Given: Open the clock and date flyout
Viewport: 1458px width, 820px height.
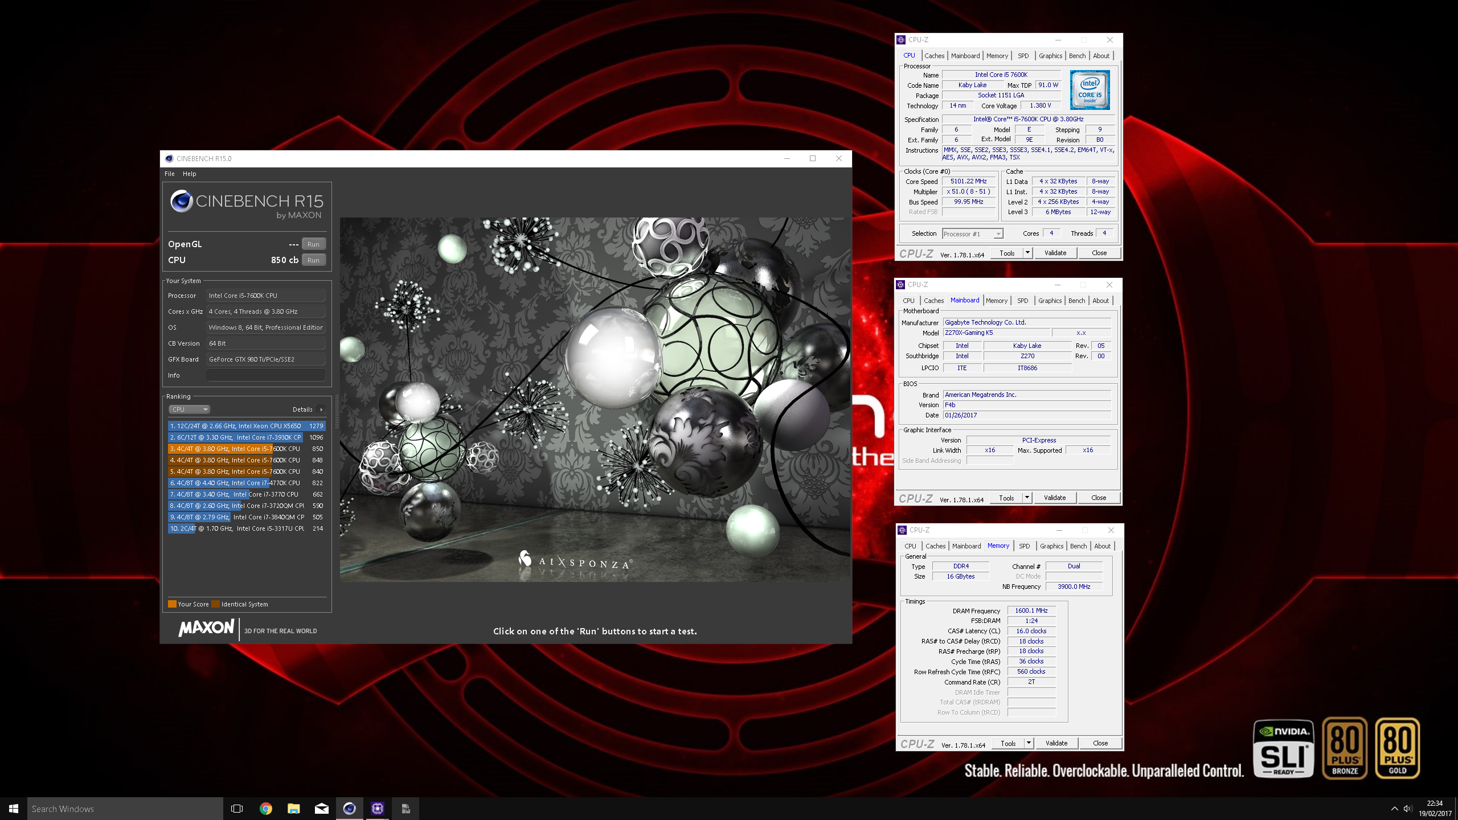Looking at the screenshot, I should (1435, 809).
